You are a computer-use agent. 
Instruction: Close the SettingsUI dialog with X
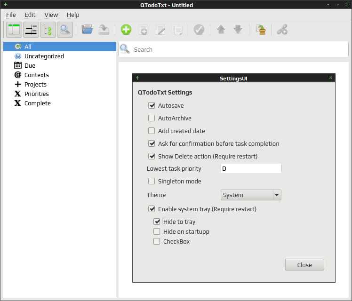330,78
